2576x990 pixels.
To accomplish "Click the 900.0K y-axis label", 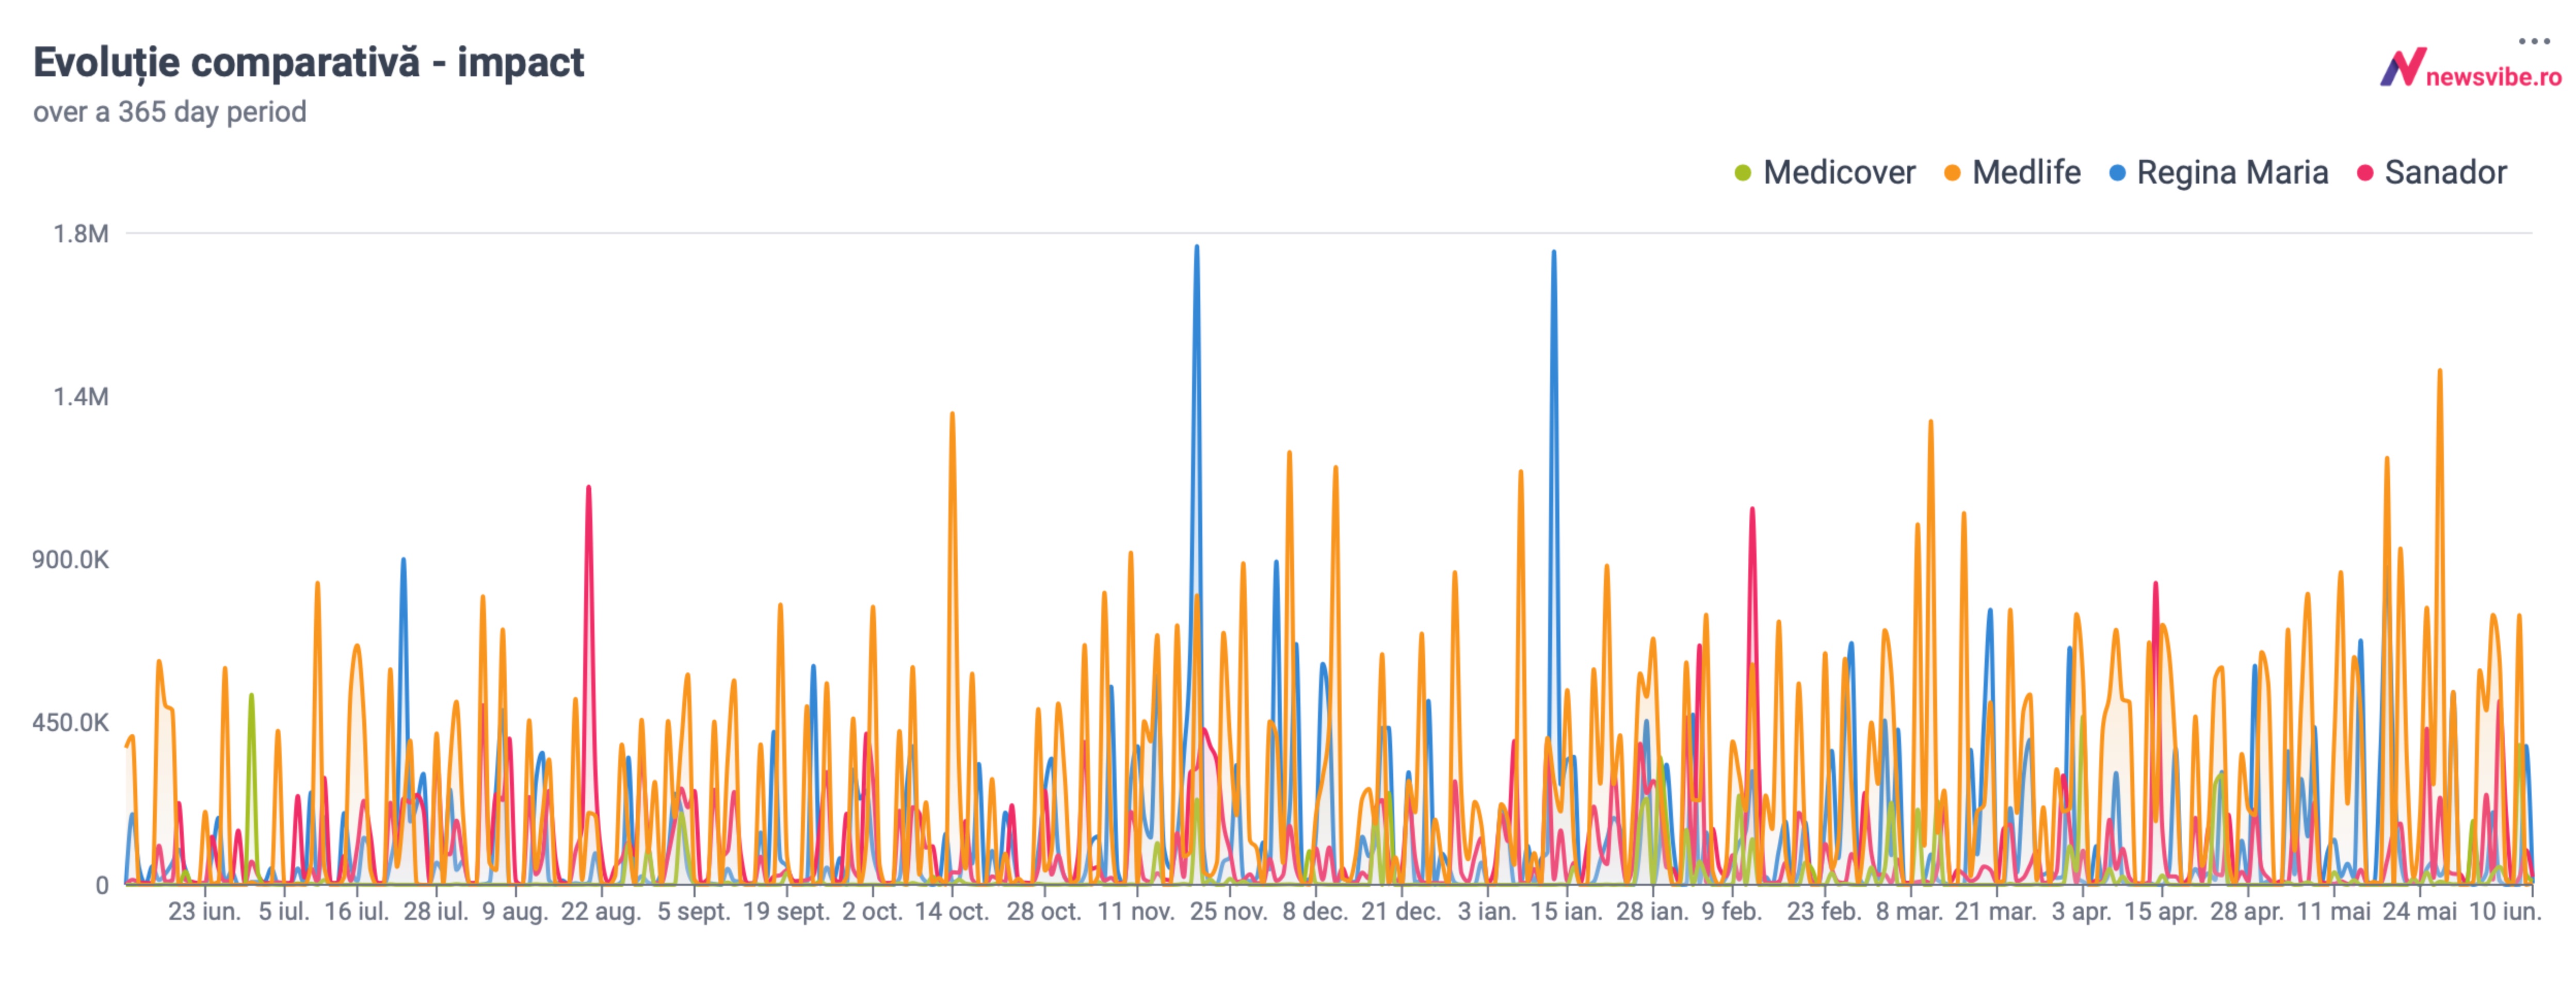I will click(x=70, y=559).
